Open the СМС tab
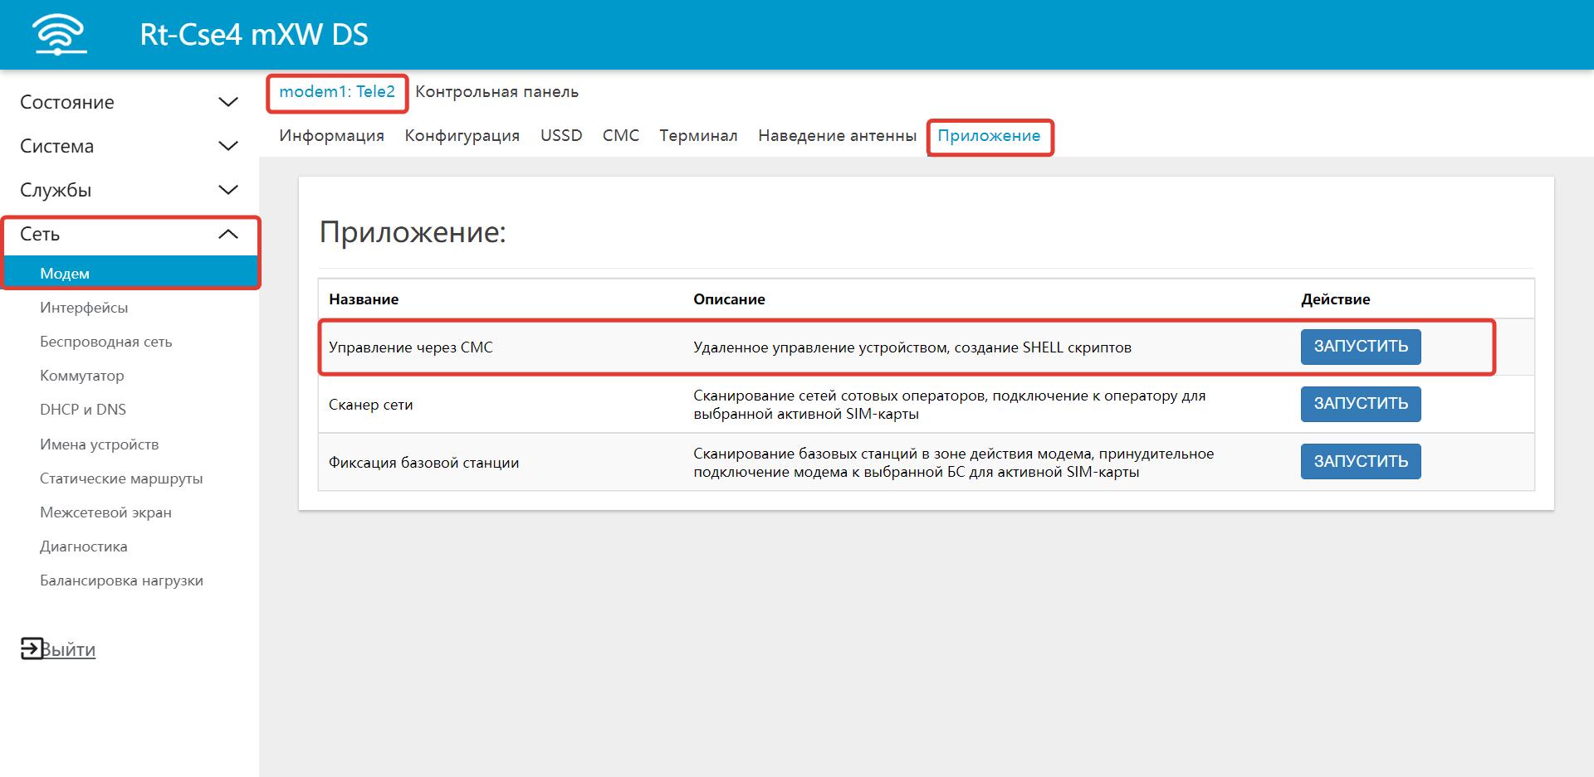Viewport: 1594px width, 777px height. (621, 135)
